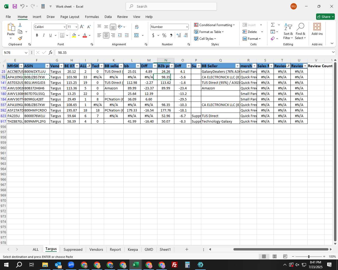Click the formula bar showing 98.35

193,52
